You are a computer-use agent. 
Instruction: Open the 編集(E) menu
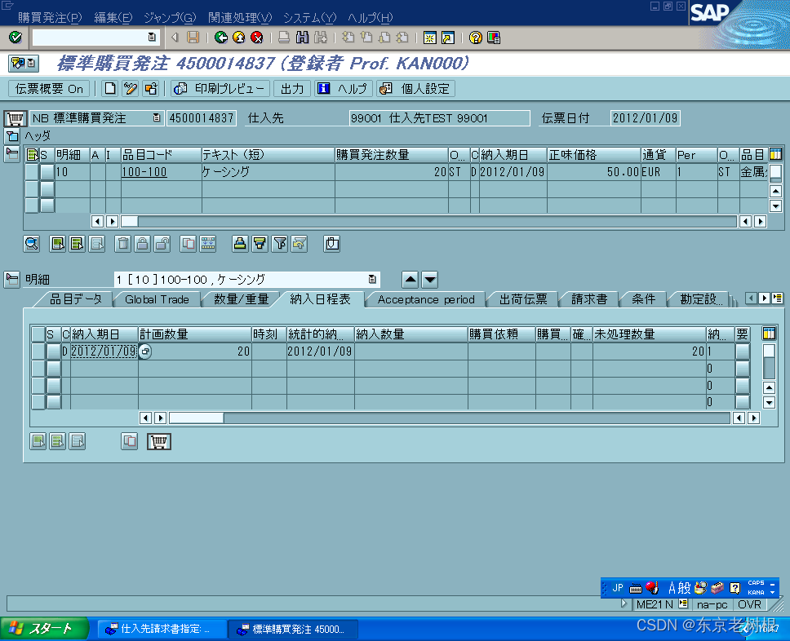coord(113,18)
